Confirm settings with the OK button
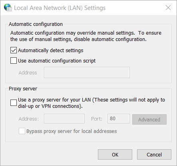Viewport: 177px width, 166px height. pyautogui.click(x=115, y=154)
